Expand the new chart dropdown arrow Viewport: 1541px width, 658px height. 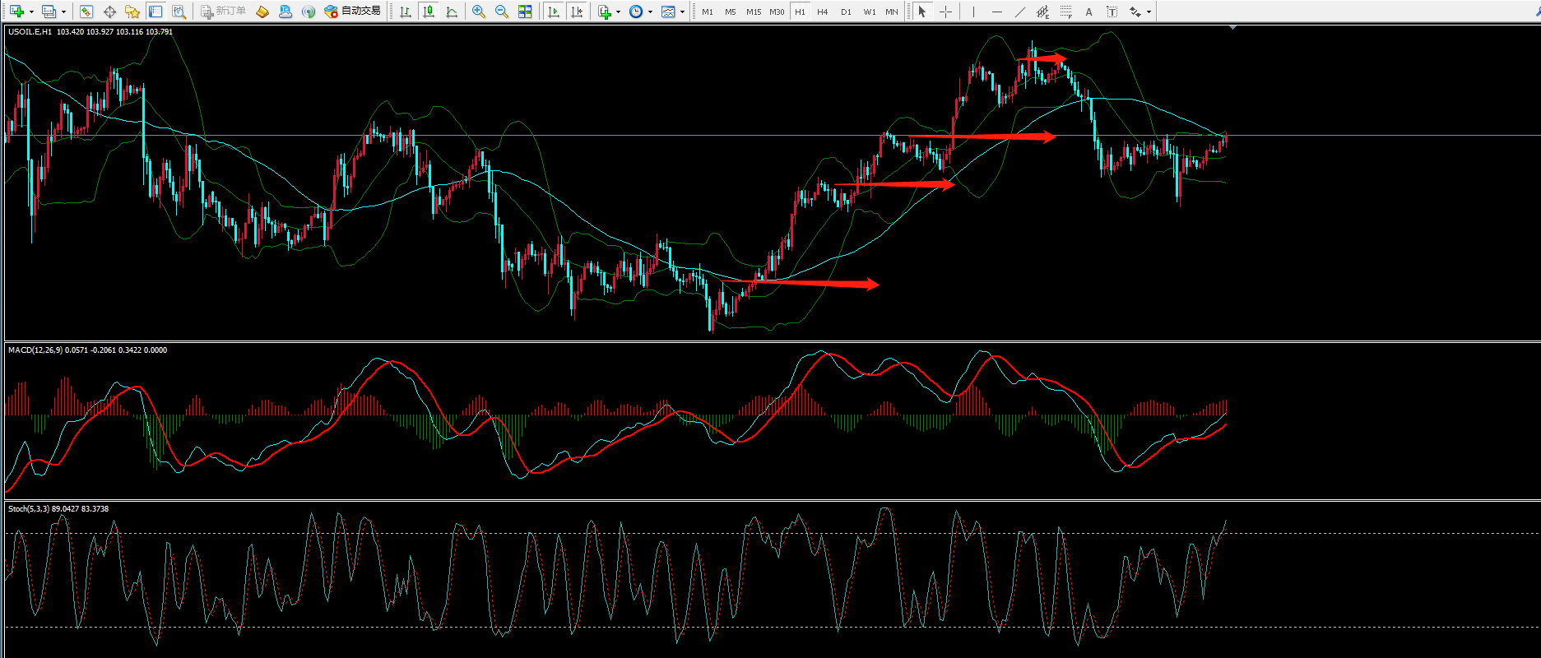pos(31,12)
